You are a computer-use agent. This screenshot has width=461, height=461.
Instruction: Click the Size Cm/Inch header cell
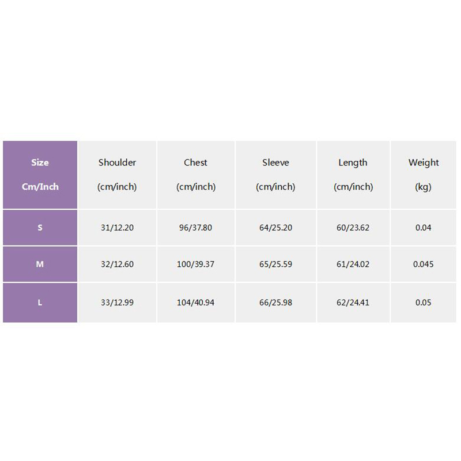(40, 175)
